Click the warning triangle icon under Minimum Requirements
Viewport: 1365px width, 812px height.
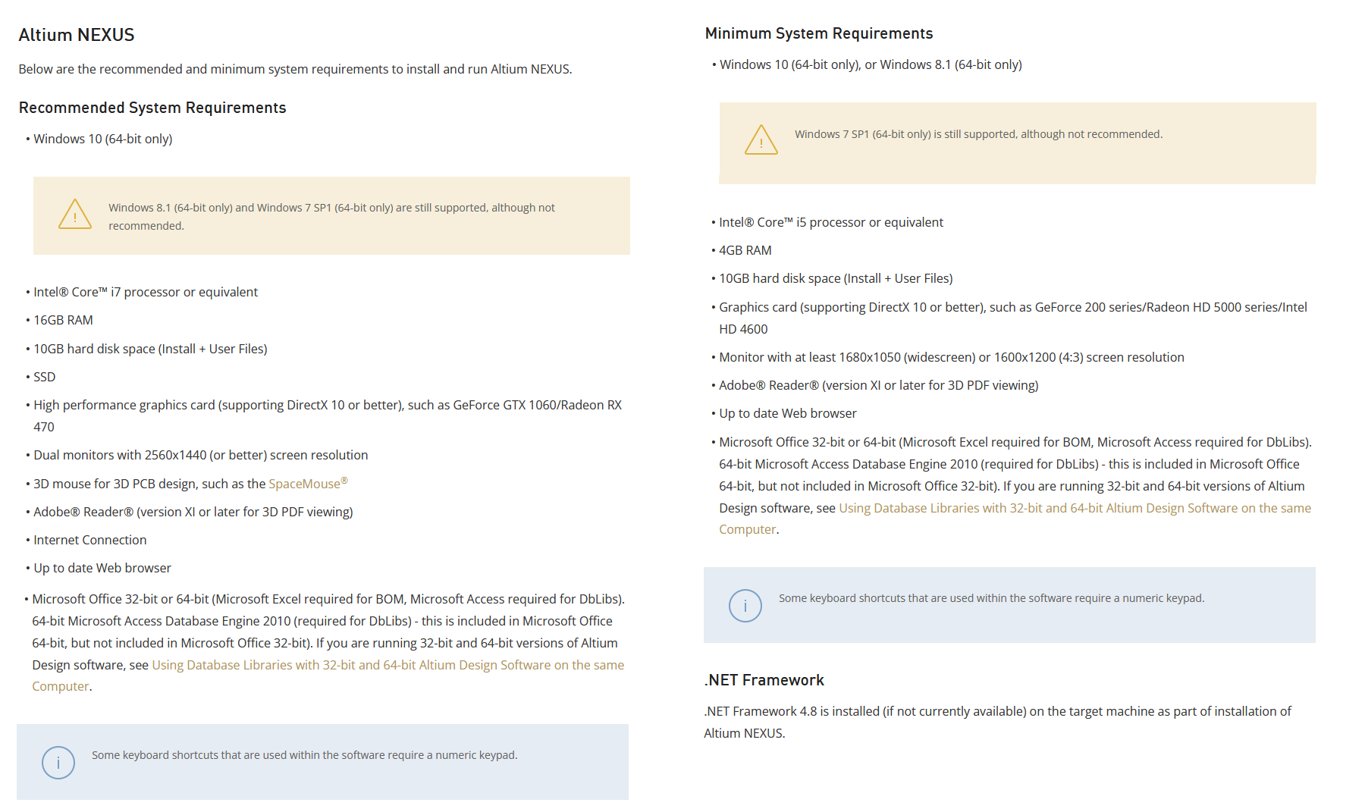pyautogui.click(x=761, y=140)
